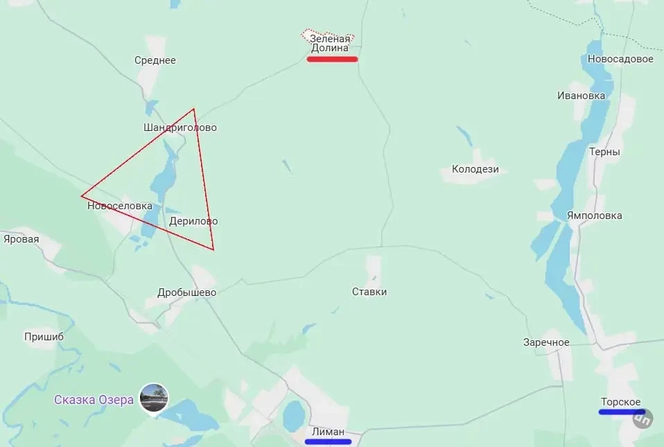Click the Дробышево village label
This screenshot has height=447, width=664.
[186, 292]
